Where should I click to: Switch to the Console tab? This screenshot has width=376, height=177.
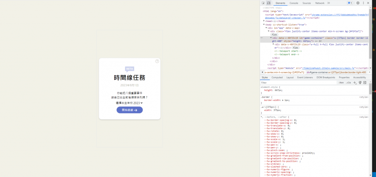click(294, 3)
